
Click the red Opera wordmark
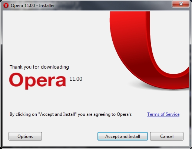pos(37,81)
